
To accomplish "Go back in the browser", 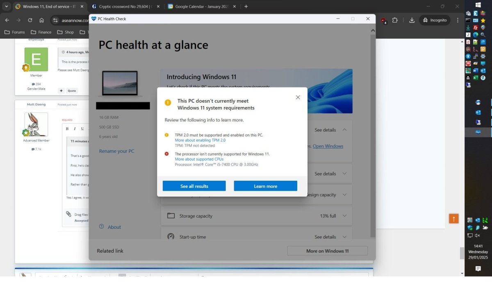I will pos(7,20).
